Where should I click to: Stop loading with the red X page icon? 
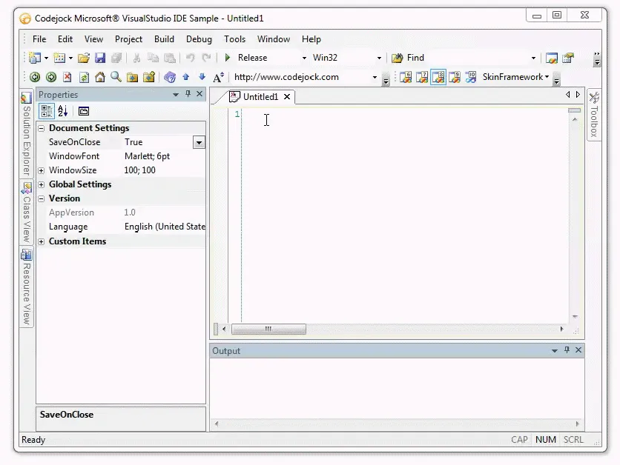pos(67,77)
